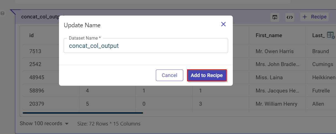Select the Miss. Laina cell
The height and width of the screenshot is (134, 336).
click(269, 77)
